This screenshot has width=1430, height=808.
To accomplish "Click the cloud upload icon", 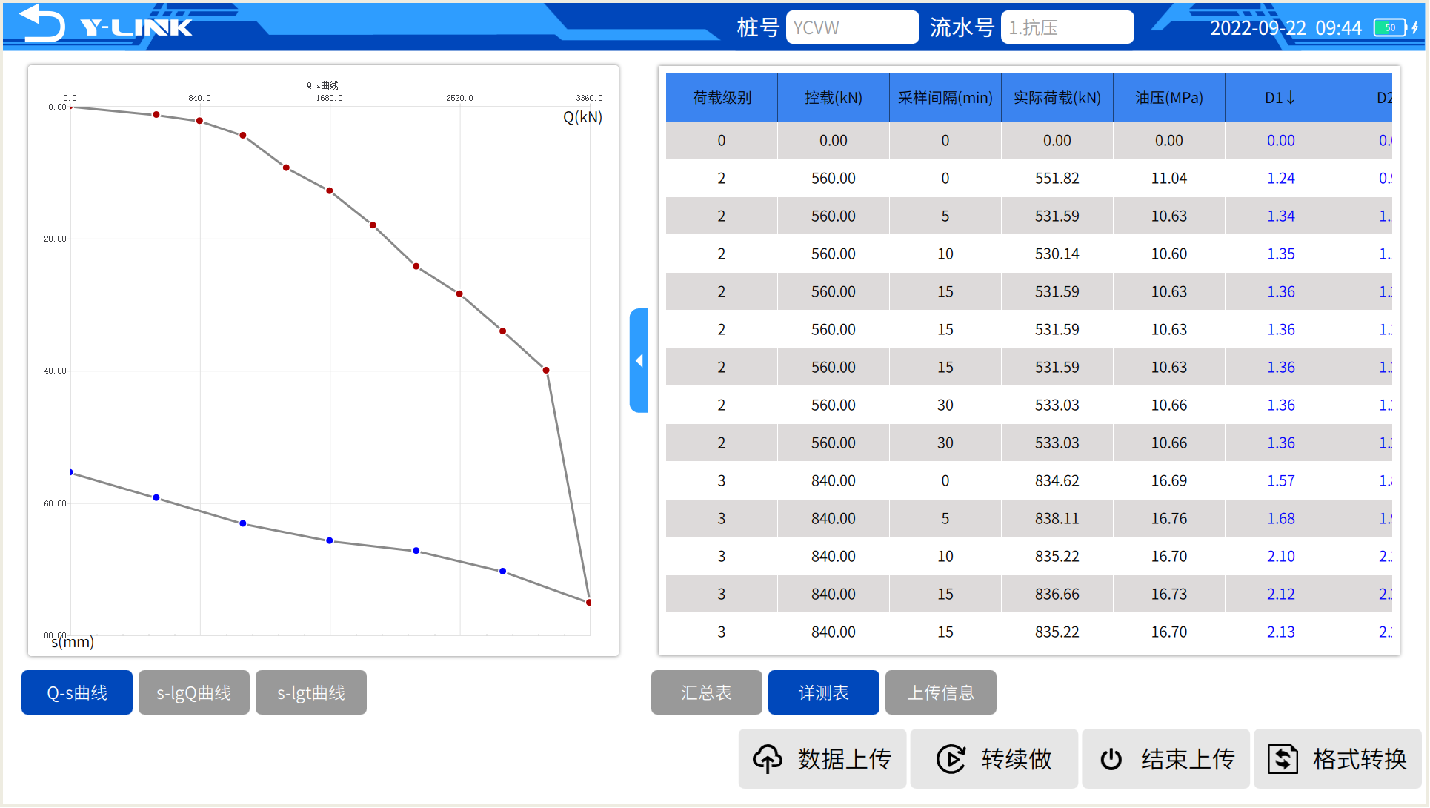I will (767, 759).
